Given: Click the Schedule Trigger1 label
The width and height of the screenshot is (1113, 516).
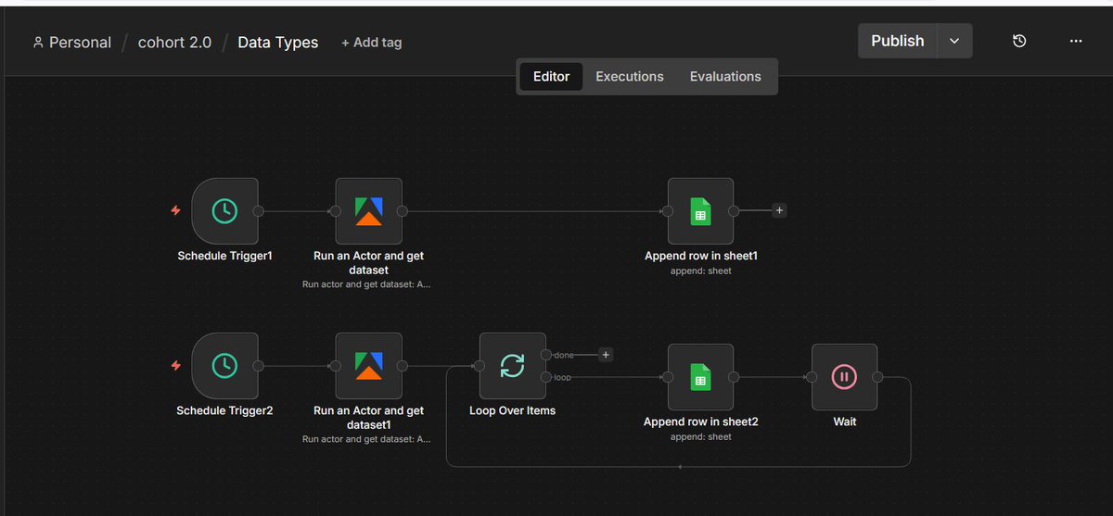Looking at the screenshot, I should tap(224, 256).
